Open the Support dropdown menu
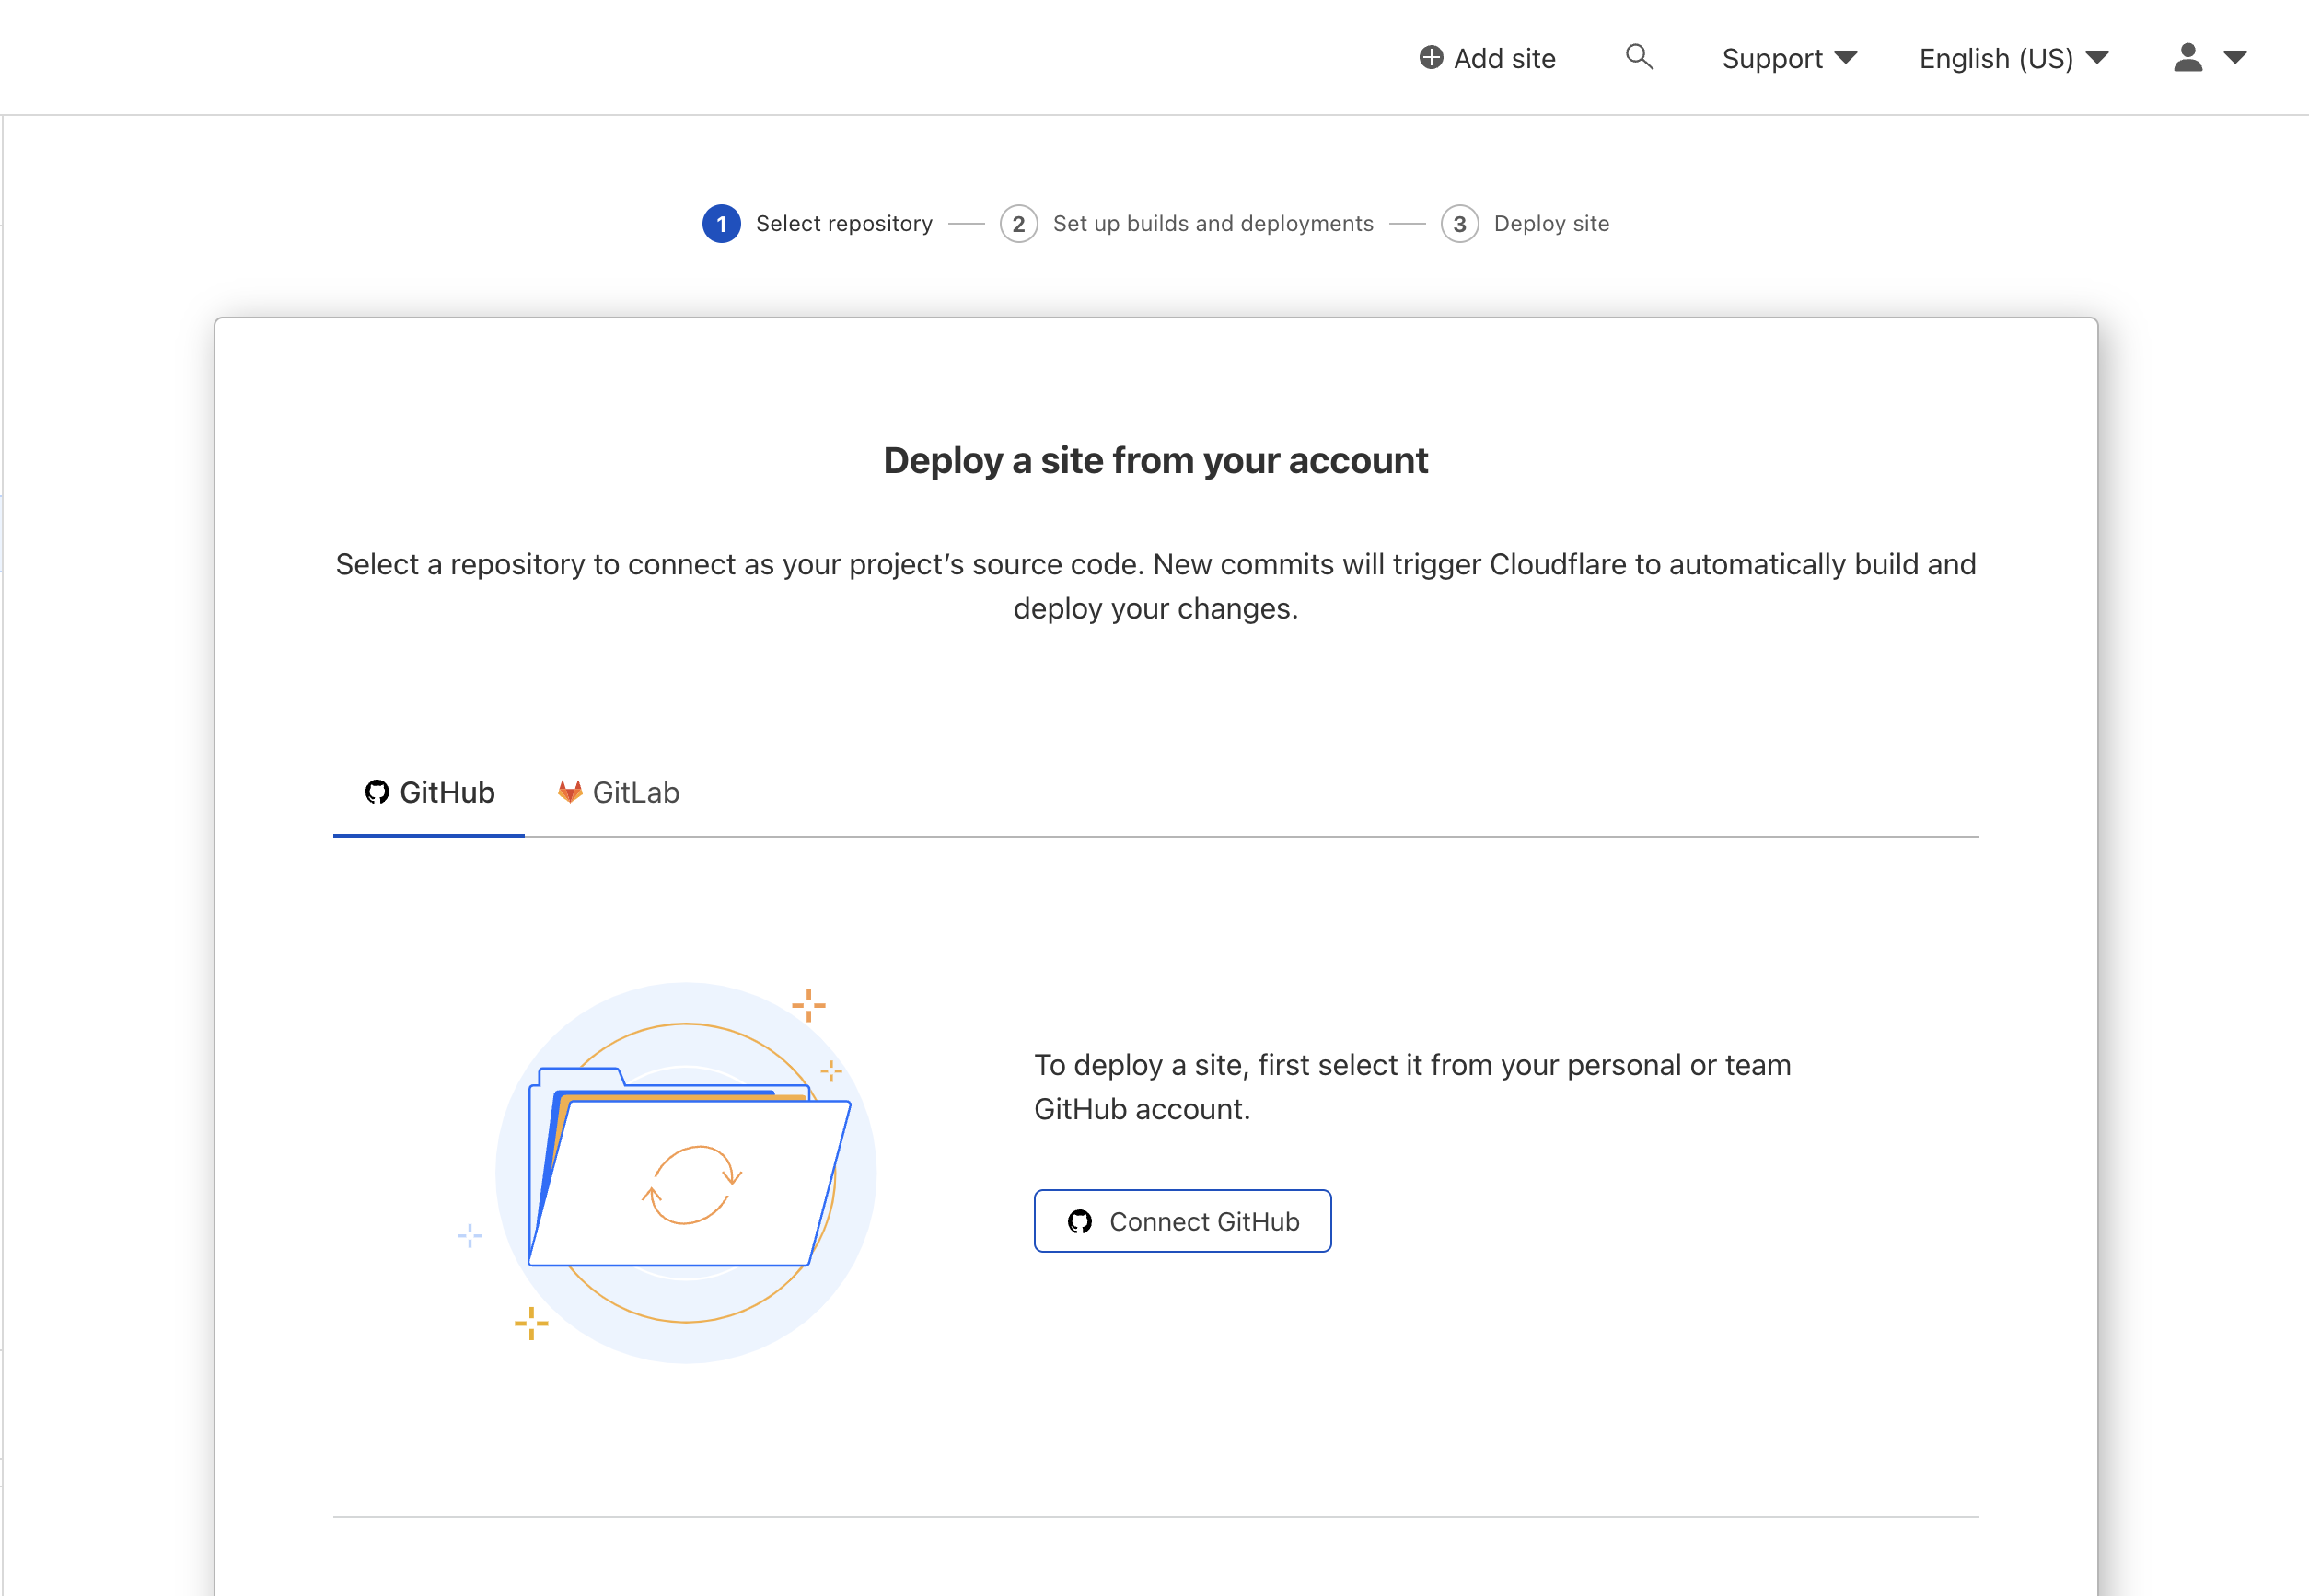 pos(1788,58)
